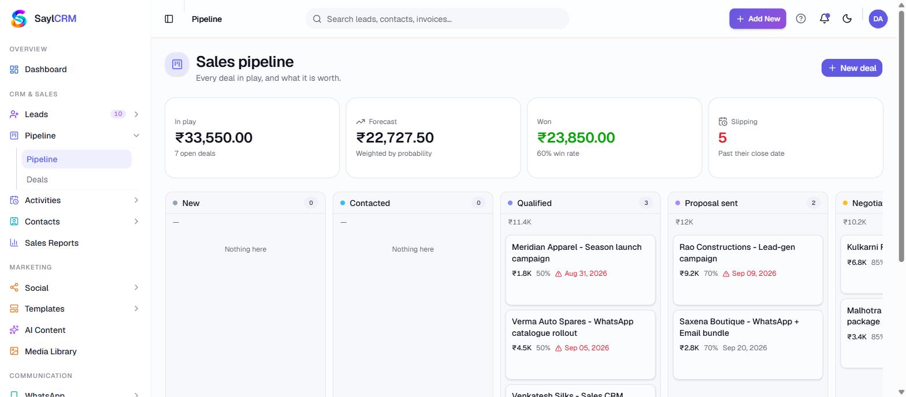Screen dimensions: 906x397
Task: Click the plus icon in New deal
Action: tap(833, 68)
